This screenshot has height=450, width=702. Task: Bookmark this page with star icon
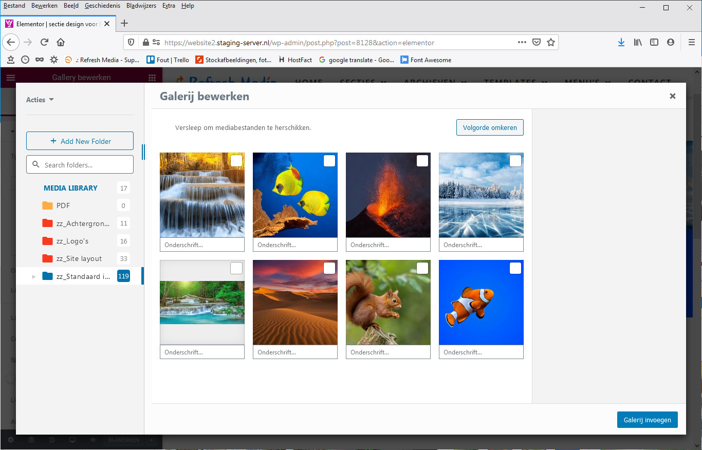point(551,42)
